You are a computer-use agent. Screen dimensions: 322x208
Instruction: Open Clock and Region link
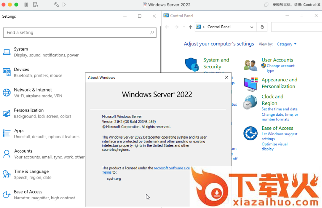(272, 100)
